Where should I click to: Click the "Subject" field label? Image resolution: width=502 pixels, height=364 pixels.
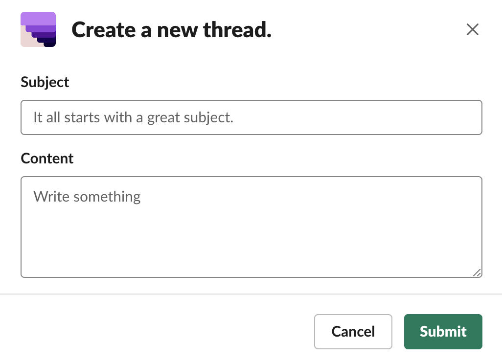(45, 82)
